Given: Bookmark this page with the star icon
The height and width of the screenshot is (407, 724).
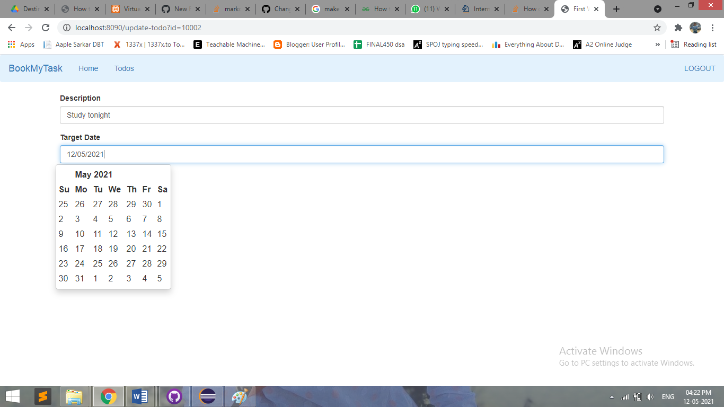Looking at the screenshot, I should 657,28.
